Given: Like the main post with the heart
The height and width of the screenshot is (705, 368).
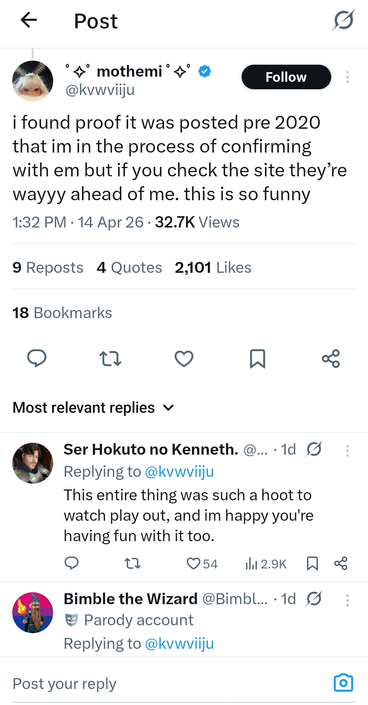Looking at the screenshot, I should point(184,359).
